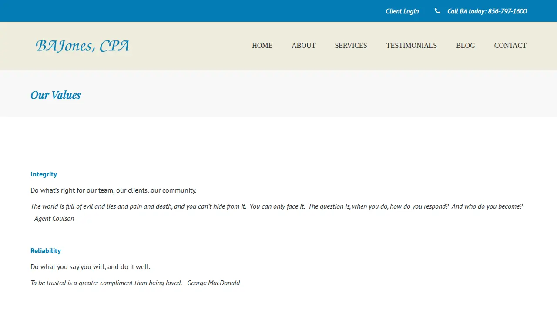Open the SERVICES menu item
This screenshot has height=313, width=557.
(x=351, y=45)
